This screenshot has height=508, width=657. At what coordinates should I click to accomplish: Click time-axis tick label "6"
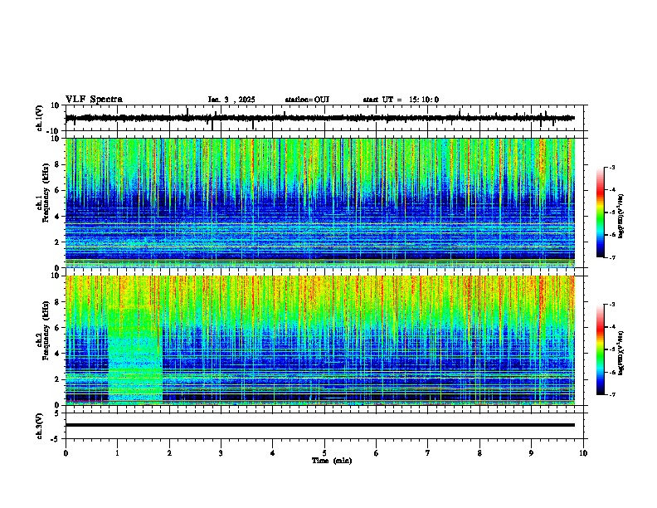[377, 453]
